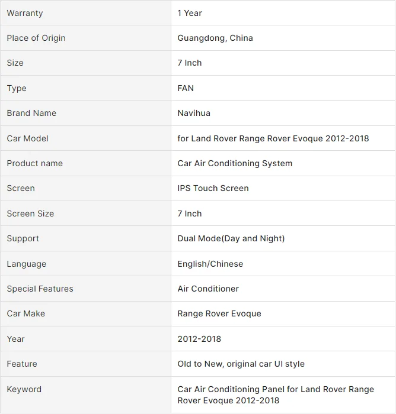Click the "IPS Touch Screen" value
Screen dimensions: 396x414
tap(213, 188)
